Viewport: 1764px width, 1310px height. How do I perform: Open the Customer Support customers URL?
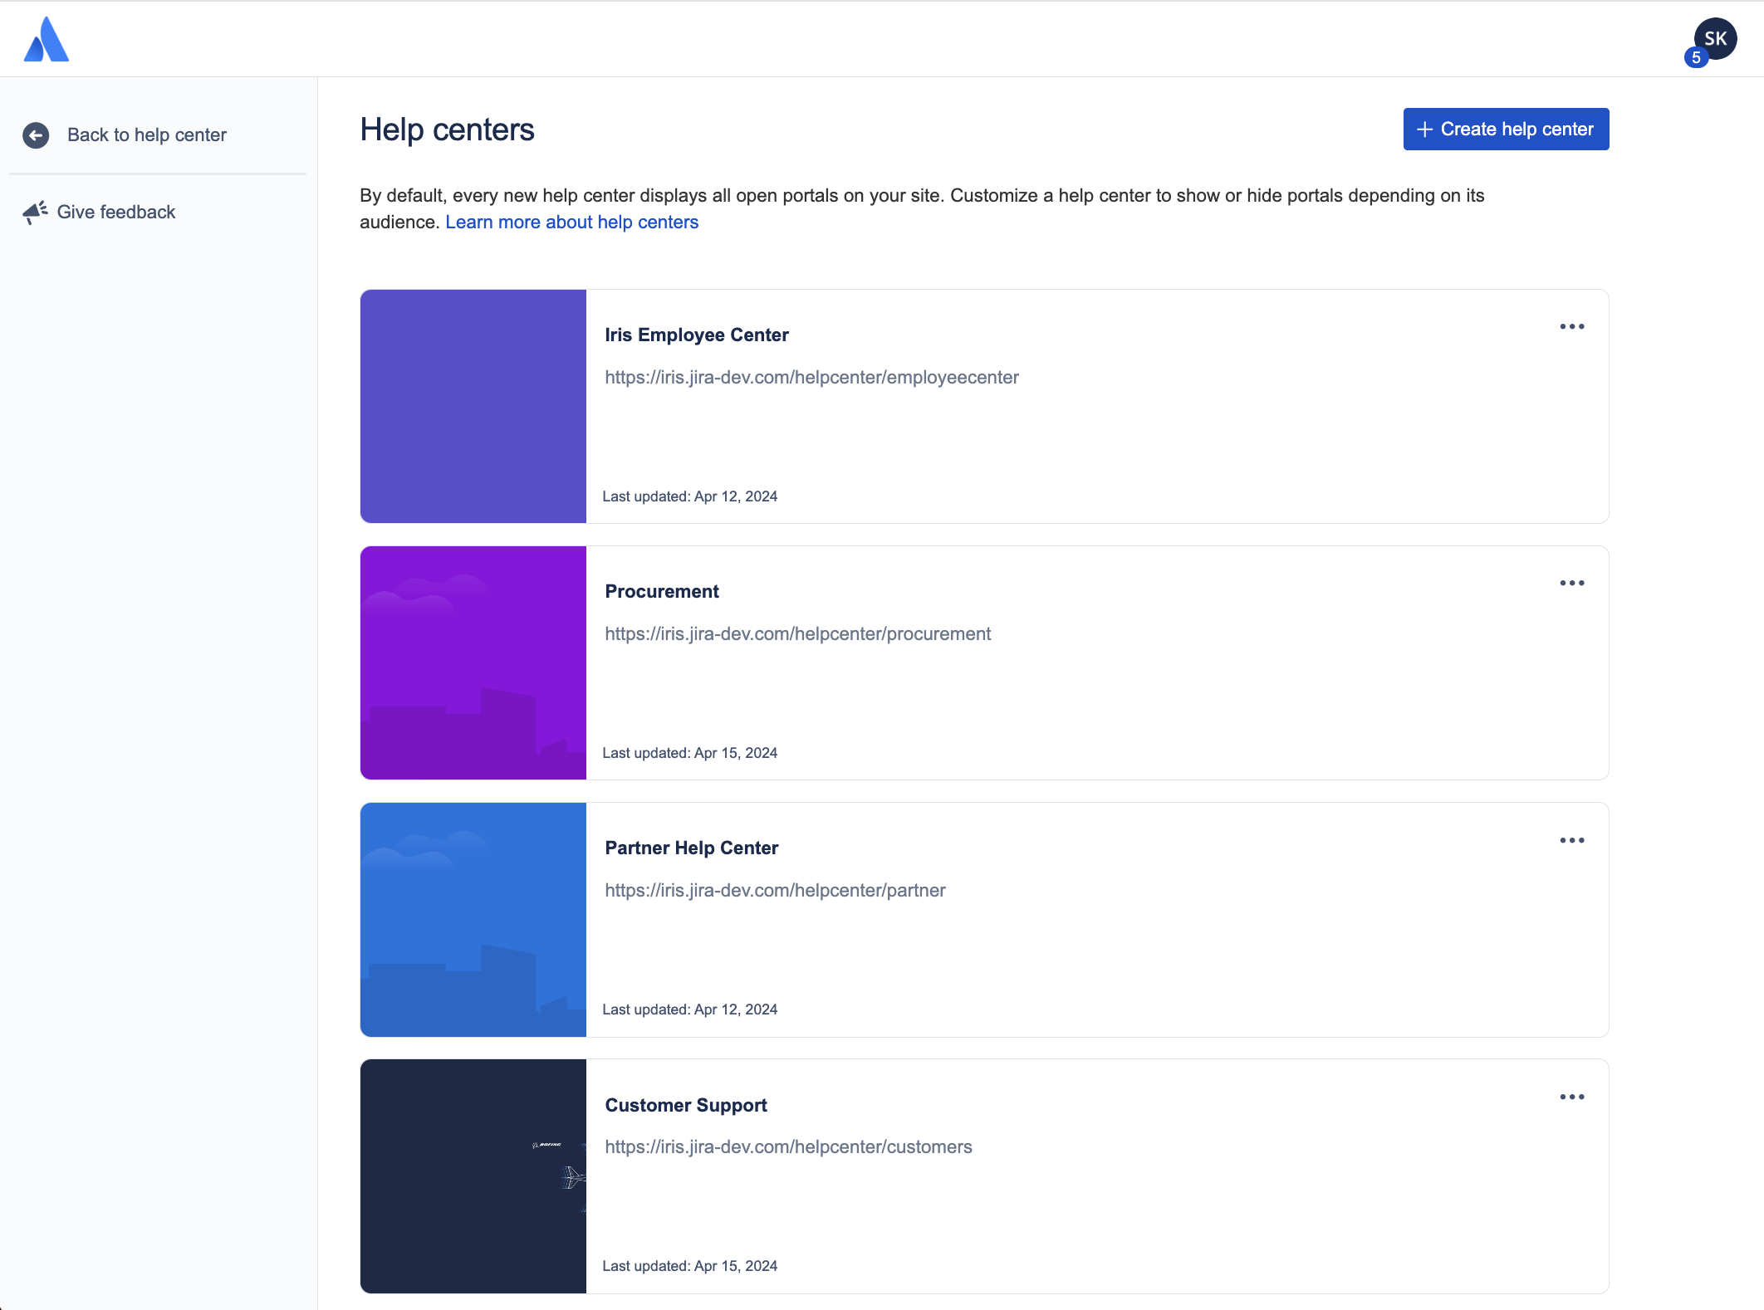[x=788, y=1147]
